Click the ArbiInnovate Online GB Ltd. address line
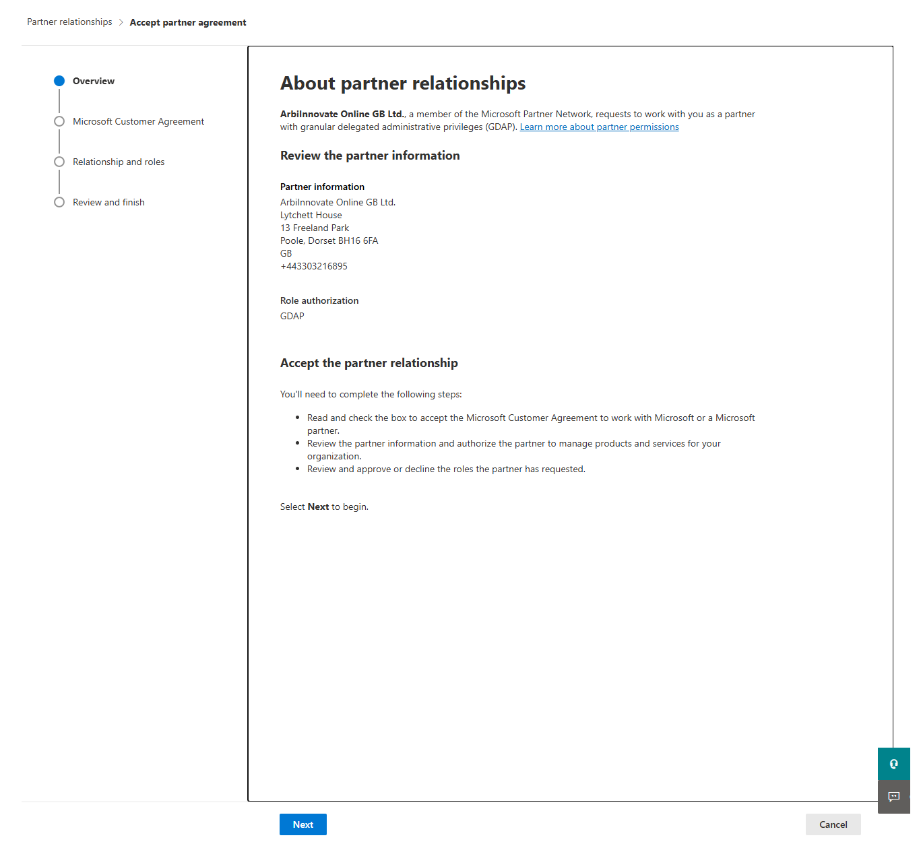 click(338, 202)
